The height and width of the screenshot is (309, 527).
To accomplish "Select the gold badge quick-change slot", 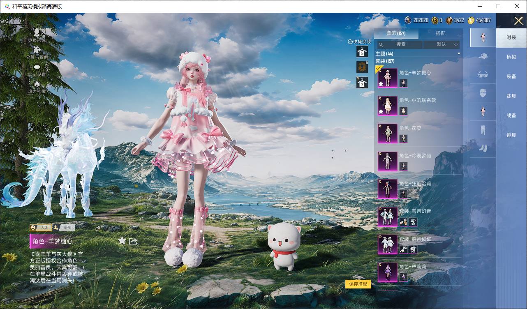I will pyautogui.click(x=362, y=67).
